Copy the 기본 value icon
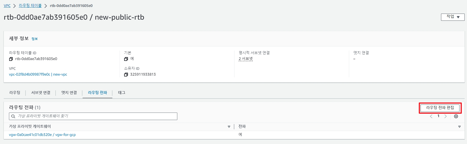The width and height of the screenshot is (467, 144). [126, 59]
